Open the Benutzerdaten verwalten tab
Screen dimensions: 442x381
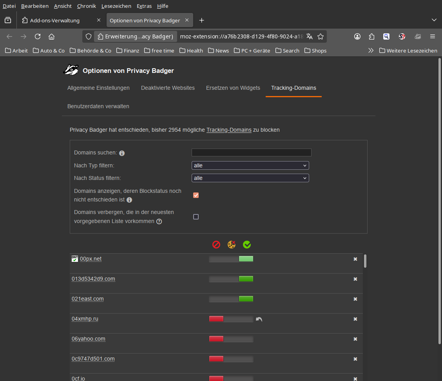98,106
